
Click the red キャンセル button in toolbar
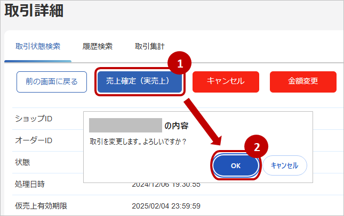tap(226, 82)
